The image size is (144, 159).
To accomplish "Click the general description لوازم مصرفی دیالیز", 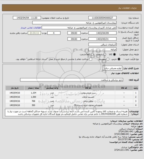I will click(112, 68).
